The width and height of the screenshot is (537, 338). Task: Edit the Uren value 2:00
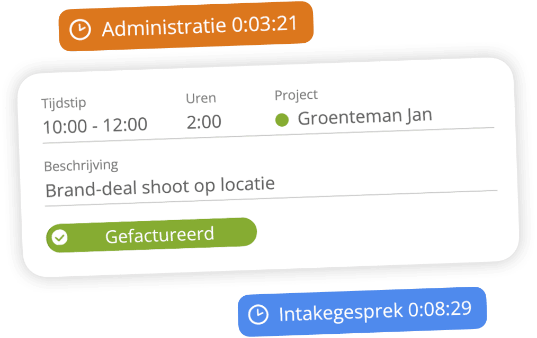(x=204, y=122)
